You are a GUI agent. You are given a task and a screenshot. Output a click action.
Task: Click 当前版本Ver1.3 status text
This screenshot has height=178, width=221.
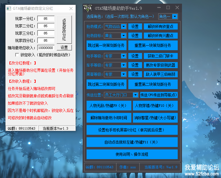(x=55, y=128)
